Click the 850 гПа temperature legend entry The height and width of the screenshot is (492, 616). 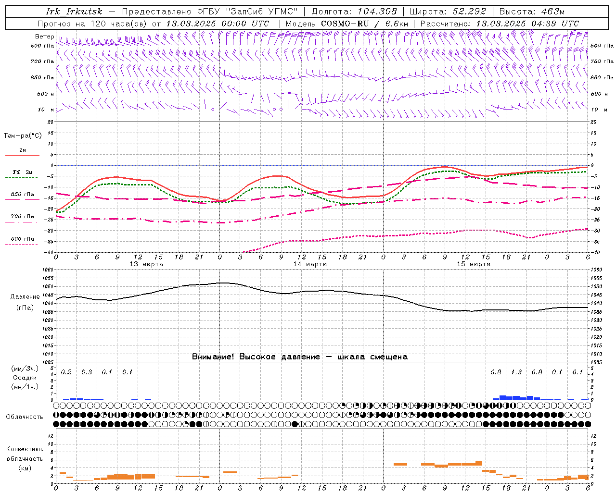coord(22,195)
